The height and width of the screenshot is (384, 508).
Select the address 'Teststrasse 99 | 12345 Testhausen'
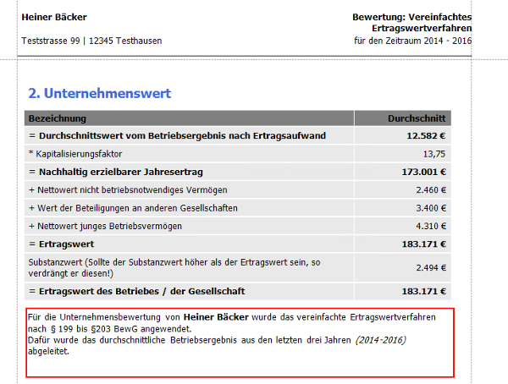click(x=91, y=41)
